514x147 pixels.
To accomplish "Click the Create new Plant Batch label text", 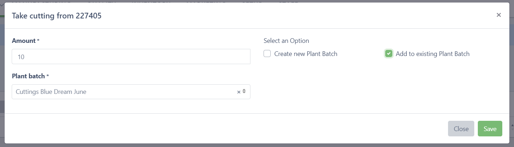I will (305, 54).
